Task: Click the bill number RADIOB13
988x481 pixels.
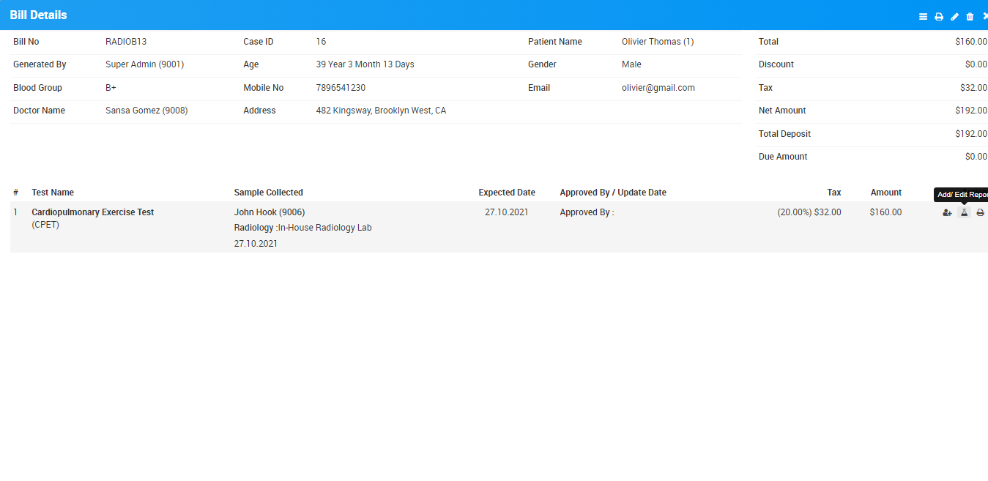Action: click(x=126, y=42)
